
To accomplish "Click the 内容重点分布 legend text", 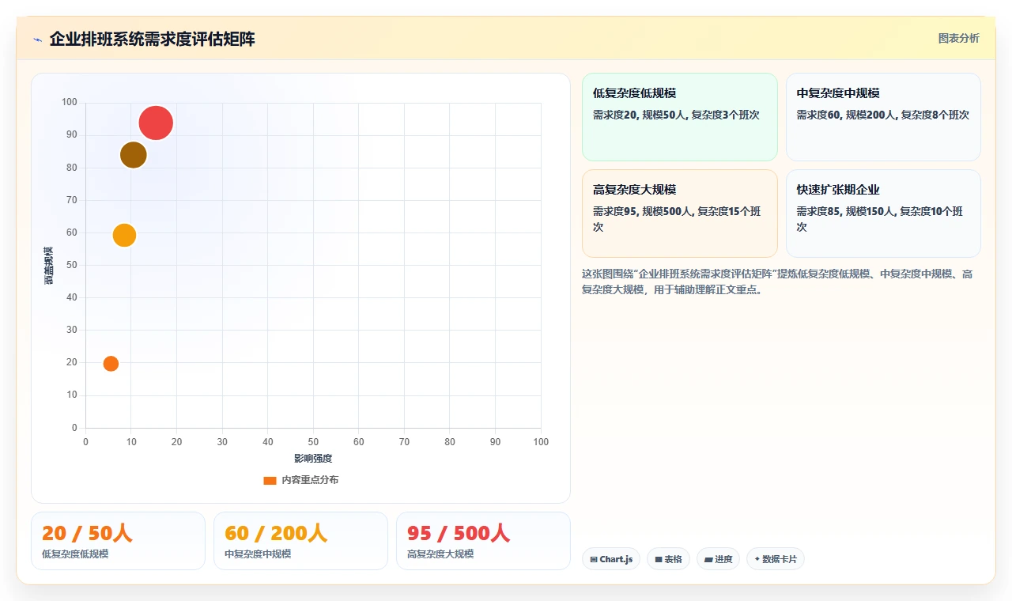I will [x=310, y=480].
